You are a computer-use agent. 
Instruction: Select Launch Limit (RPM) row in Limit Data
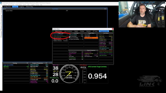(x=76, y=38)
